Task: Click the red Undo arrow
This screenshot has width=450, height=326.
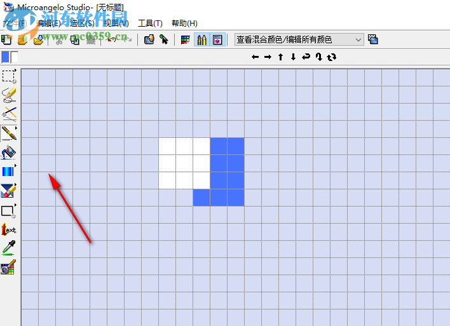Action: tap(112, 39)
